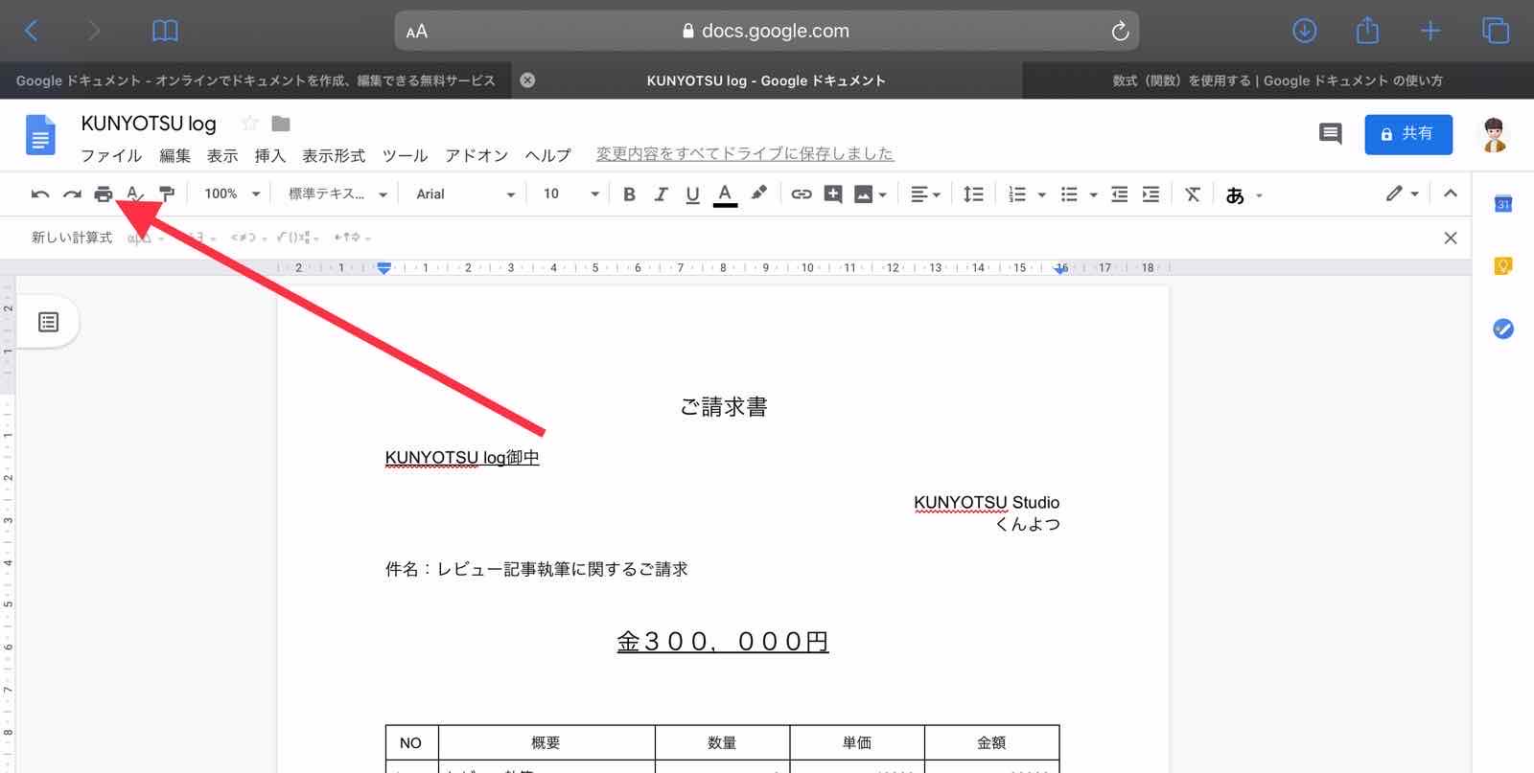
Task: Open Google Keep side panel
Action: [1503, 266]
